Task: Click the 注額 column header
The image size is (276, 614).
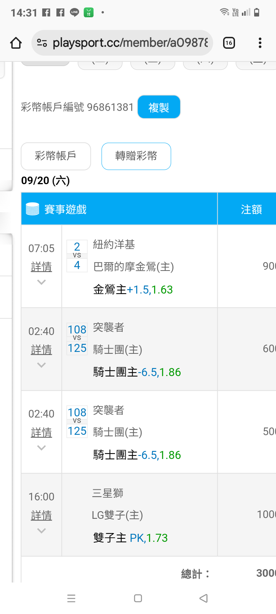Action: pos(251,209)
